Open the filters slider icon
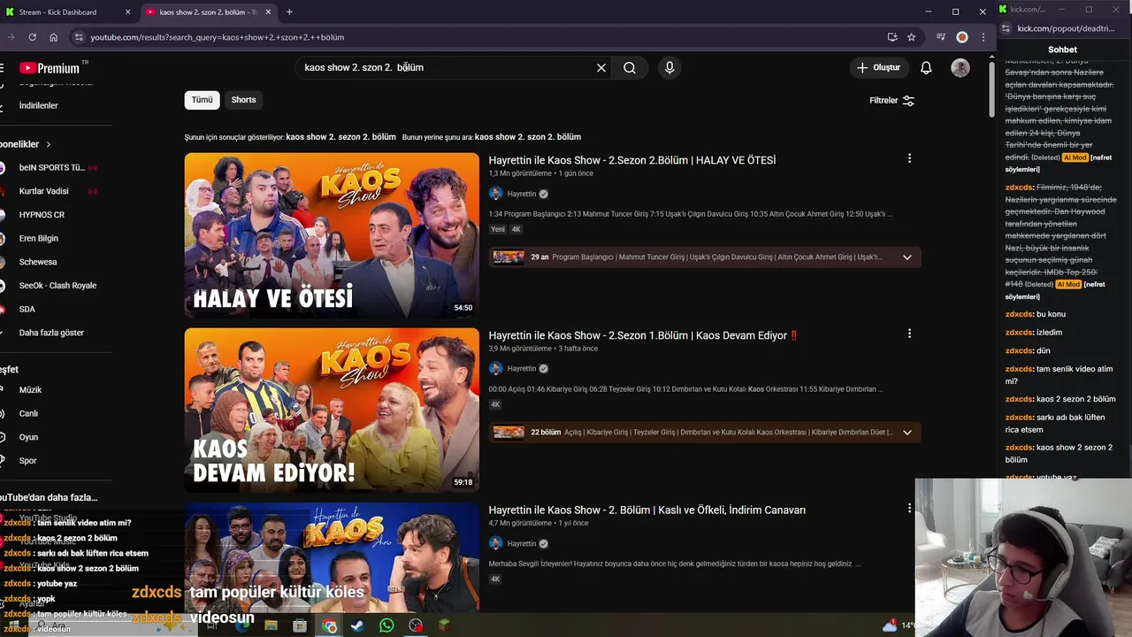1132x637 pixels. (x=908, y=101)
